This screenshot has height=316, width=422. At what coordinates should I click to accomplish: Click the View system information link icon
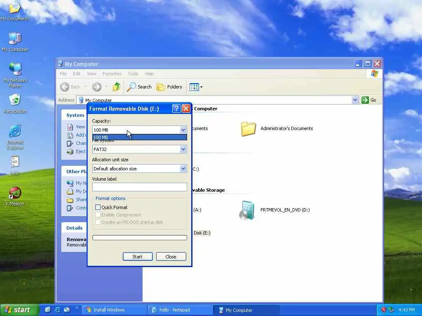(x=70, y=127)
